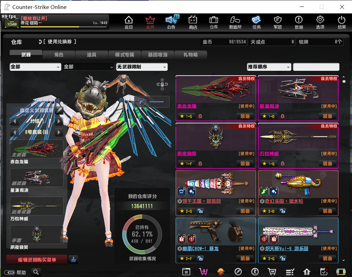Toggle the lock on 奇幻乐园·呲水枪
Screen dimensions: 352x277
click(282, 211)
